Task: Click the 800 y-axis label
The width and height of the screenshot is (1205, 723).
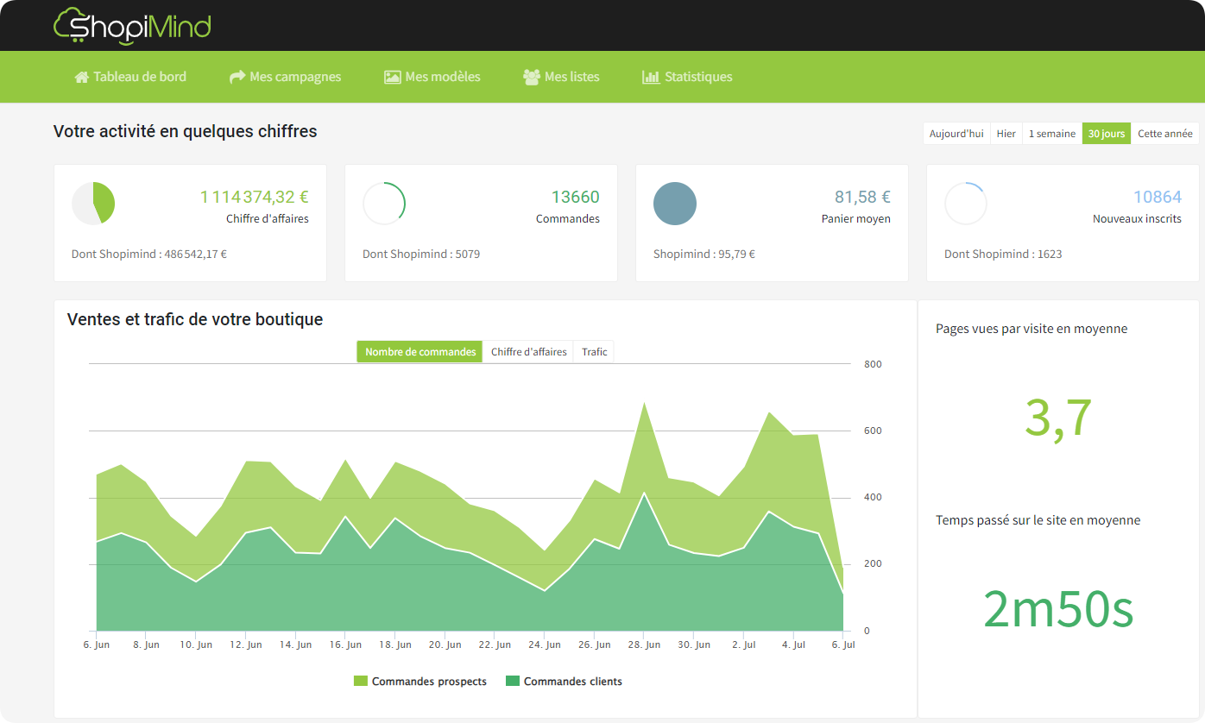Action: pos(873,364)
